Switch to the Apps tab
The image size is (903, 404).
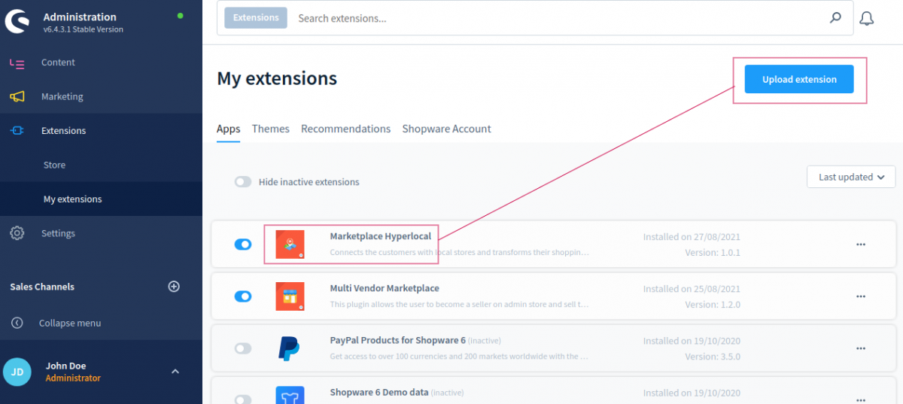coord(229,129)
